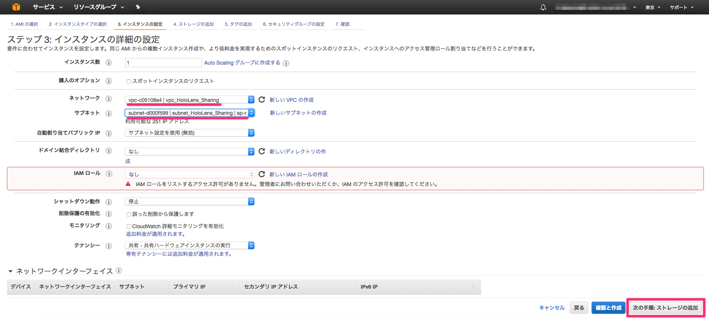
Task: Click info icon next to ネットワークインターフェイス heading
Action: pos(119,270)
